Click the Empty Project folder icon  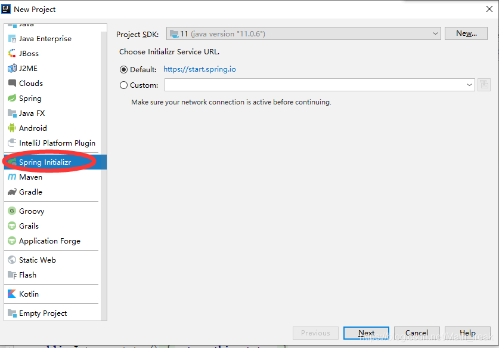(12, 313)
